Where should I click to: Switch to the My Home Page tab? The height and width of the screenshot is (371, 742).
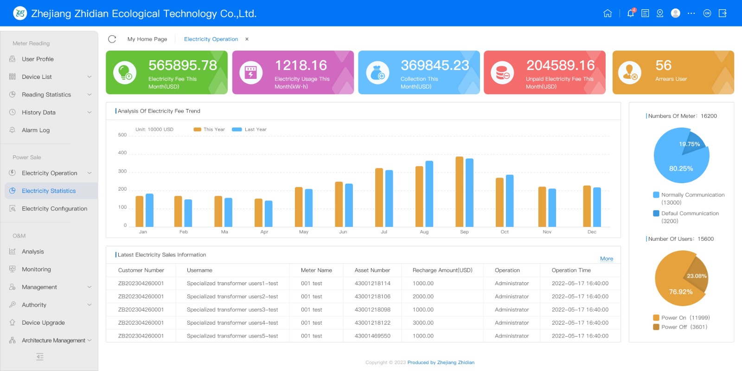pos(147,39)
